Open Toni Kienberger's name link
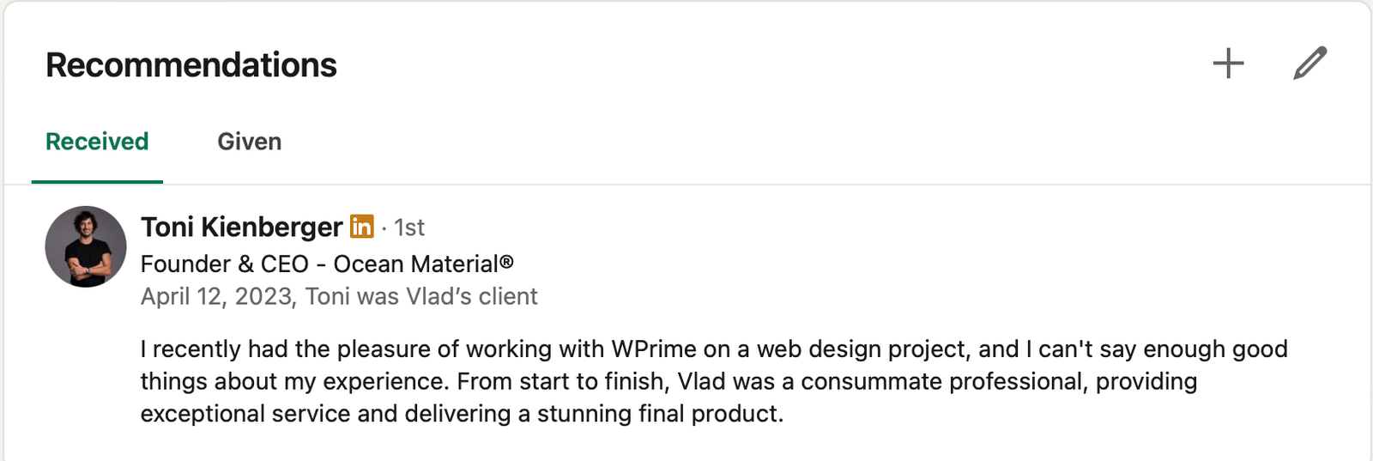Screen dimensions: 1373x461 pos(241,227)
